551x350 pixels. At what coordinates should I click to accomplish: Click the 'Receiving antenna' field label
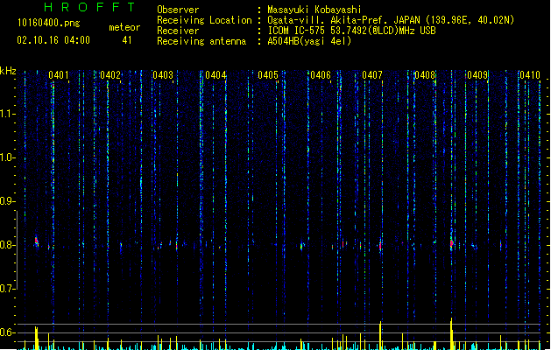(x=201, y=41)
